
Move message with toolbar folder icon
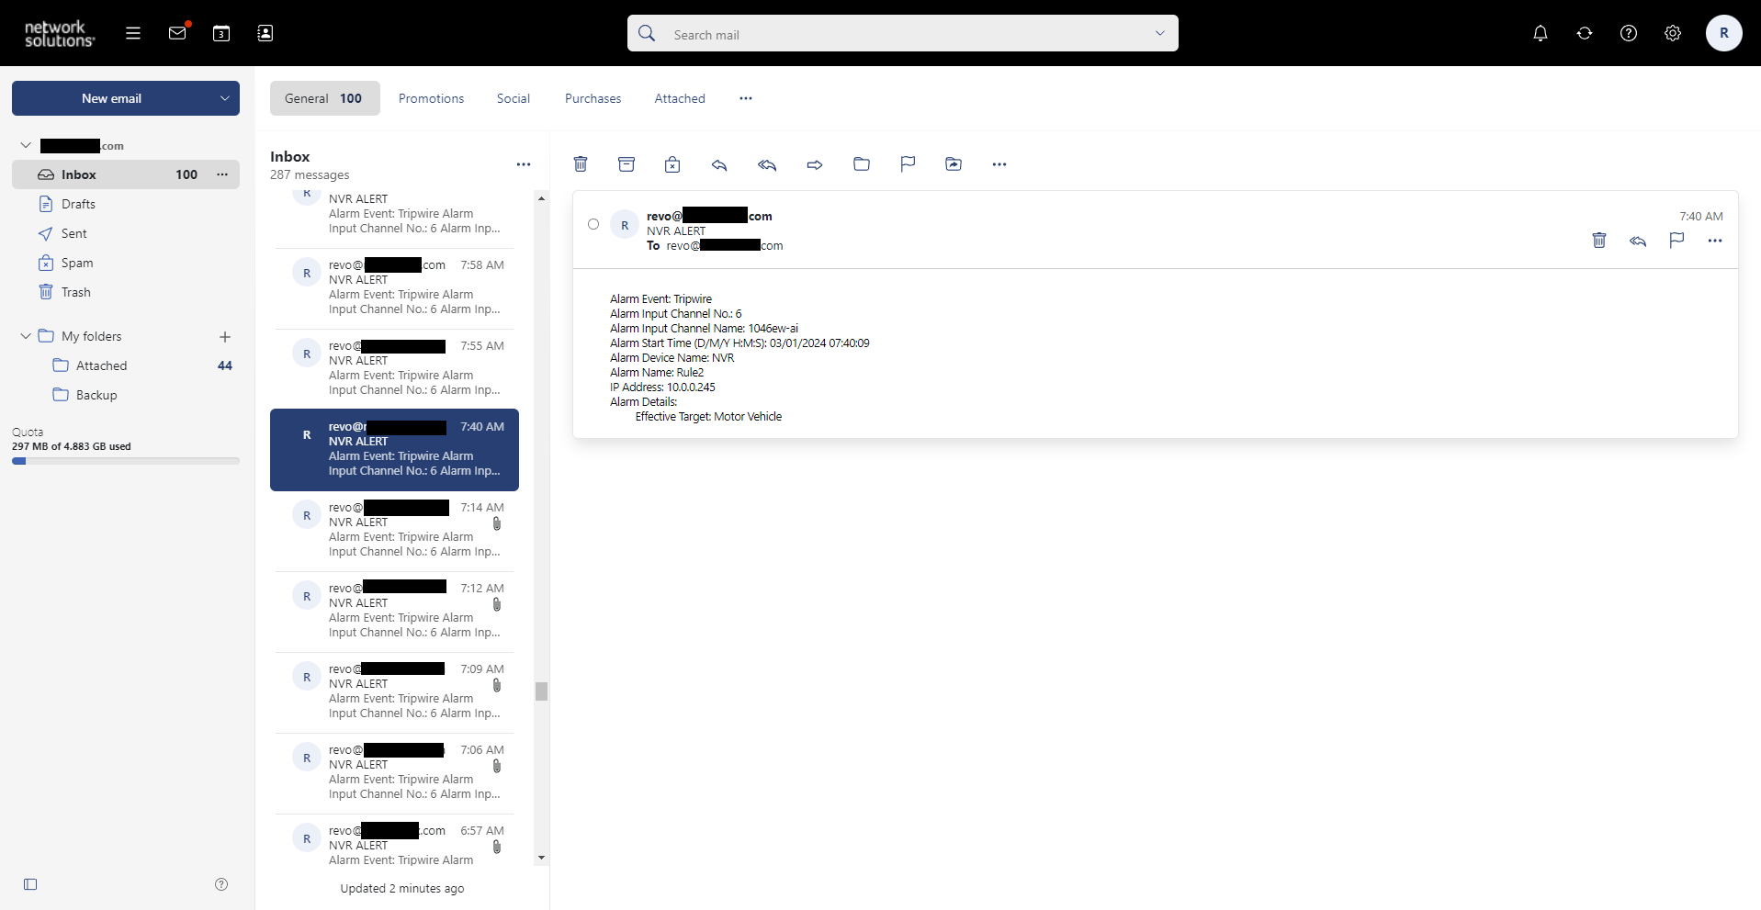[x=862, y=164]
